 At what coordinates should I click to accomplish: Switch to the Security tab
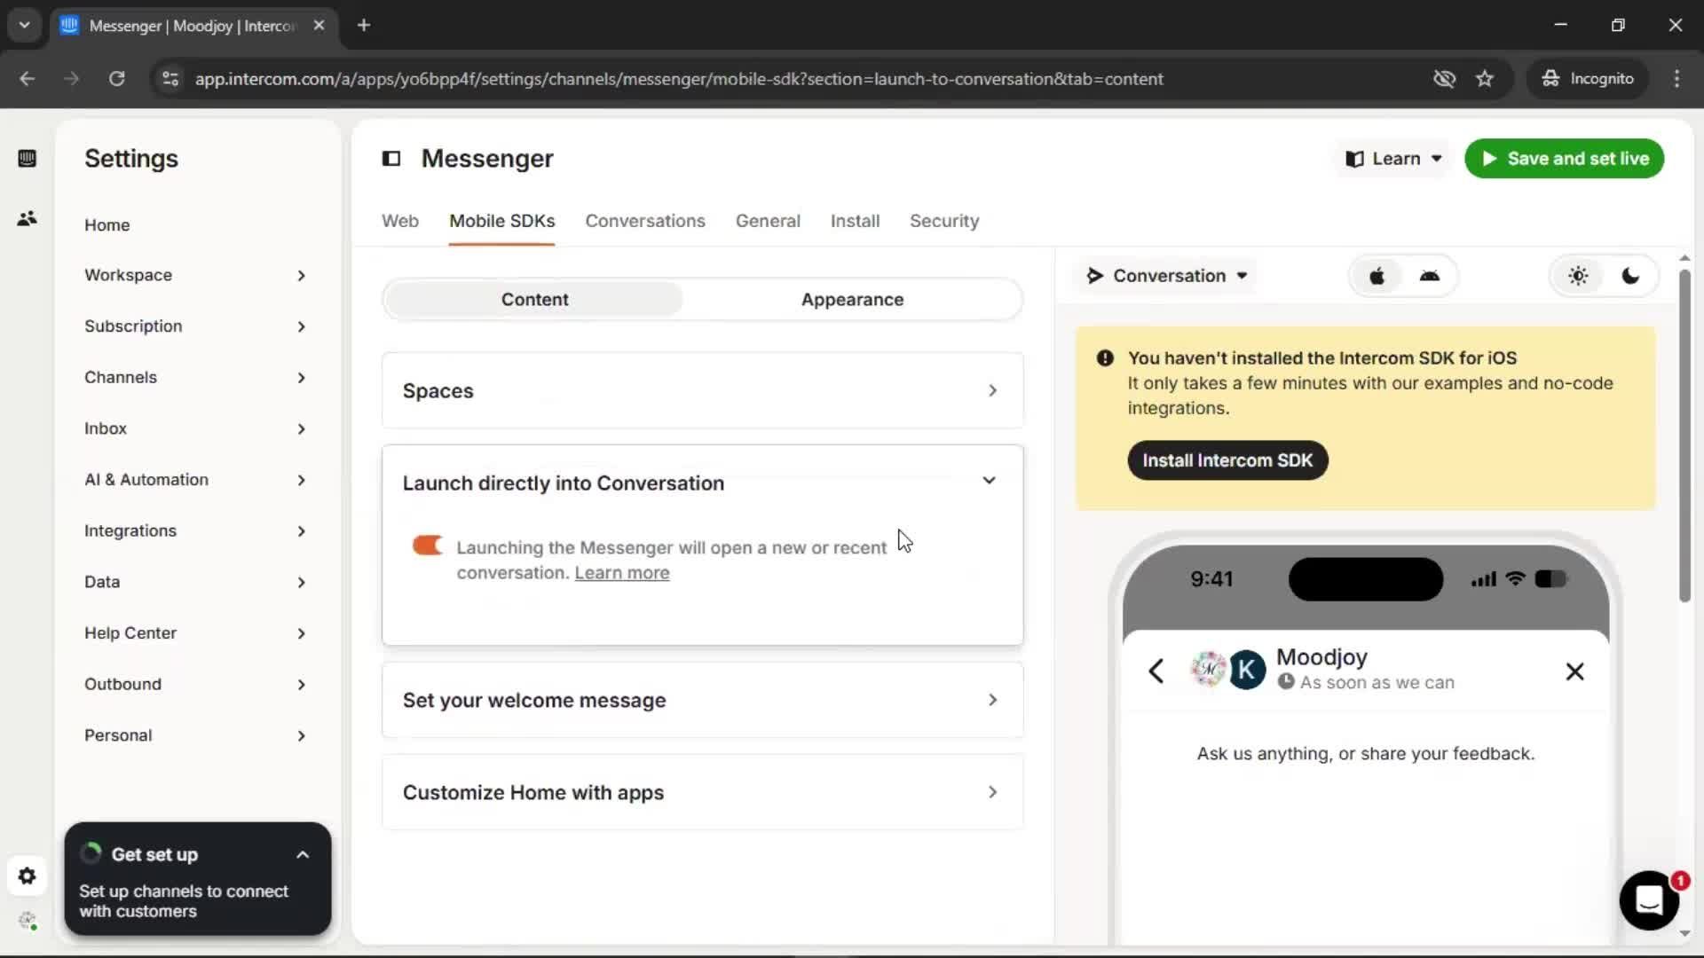point(944,221)
